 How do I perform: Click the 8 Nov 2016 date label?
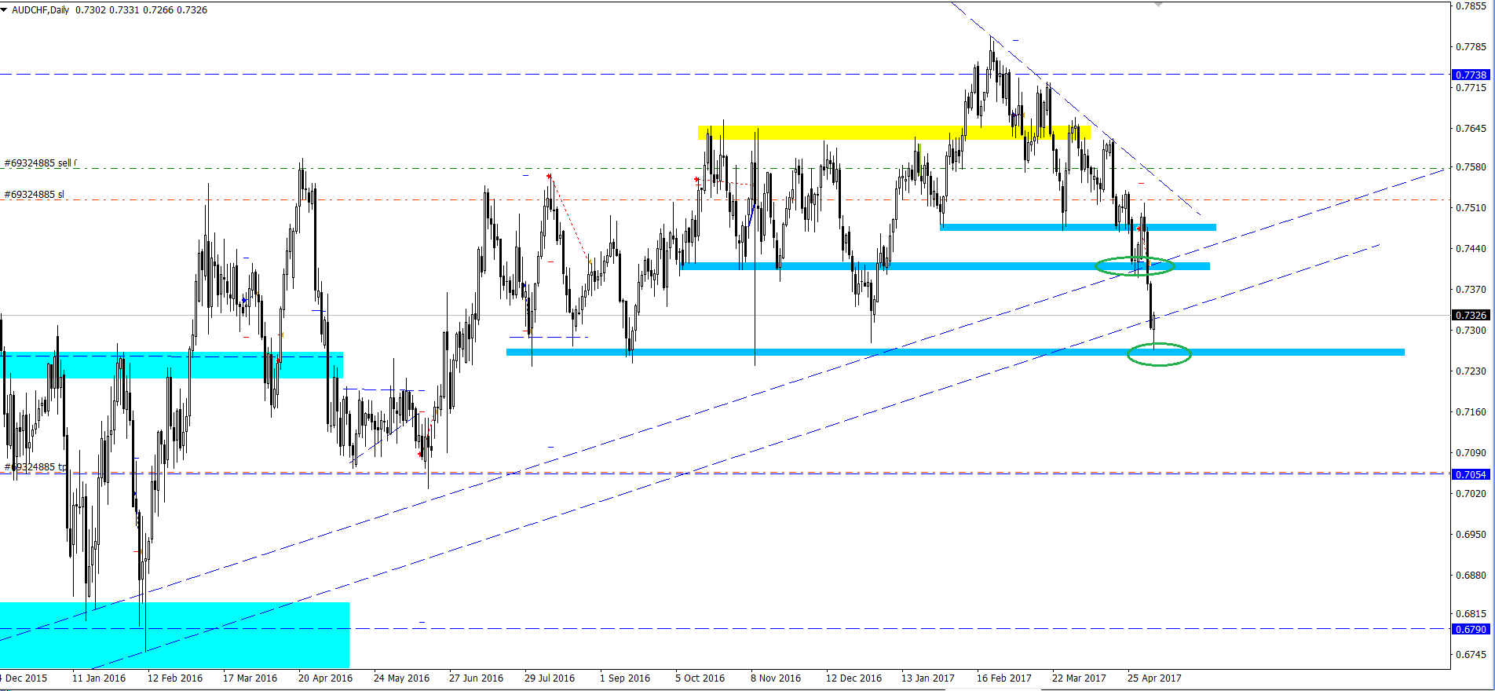pyautogui.click(x=776, y=678)
